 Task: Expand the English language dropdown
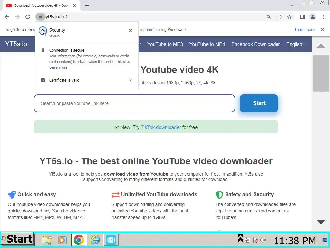coord(296,44)
